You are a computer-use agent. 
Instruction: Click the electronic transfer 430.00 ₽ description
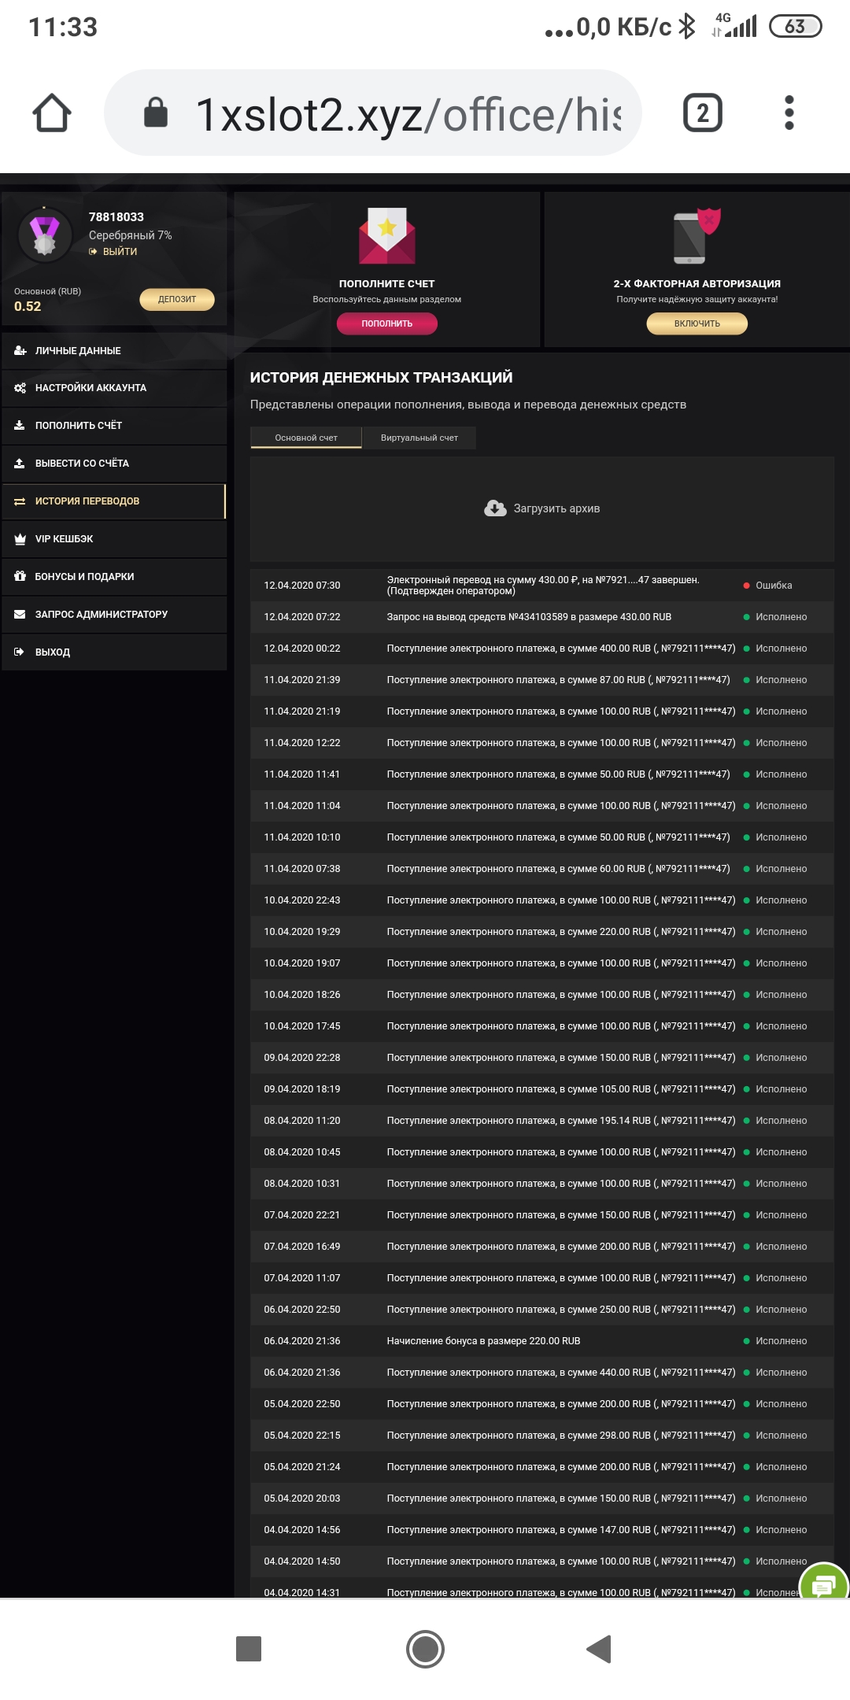tap(543, 586)
